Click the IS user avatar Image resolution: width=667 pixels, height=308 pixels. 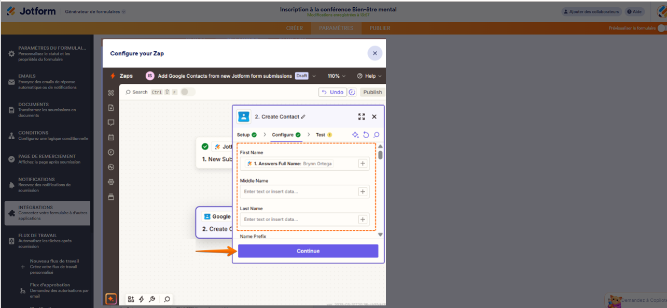(x=150, y=76)
